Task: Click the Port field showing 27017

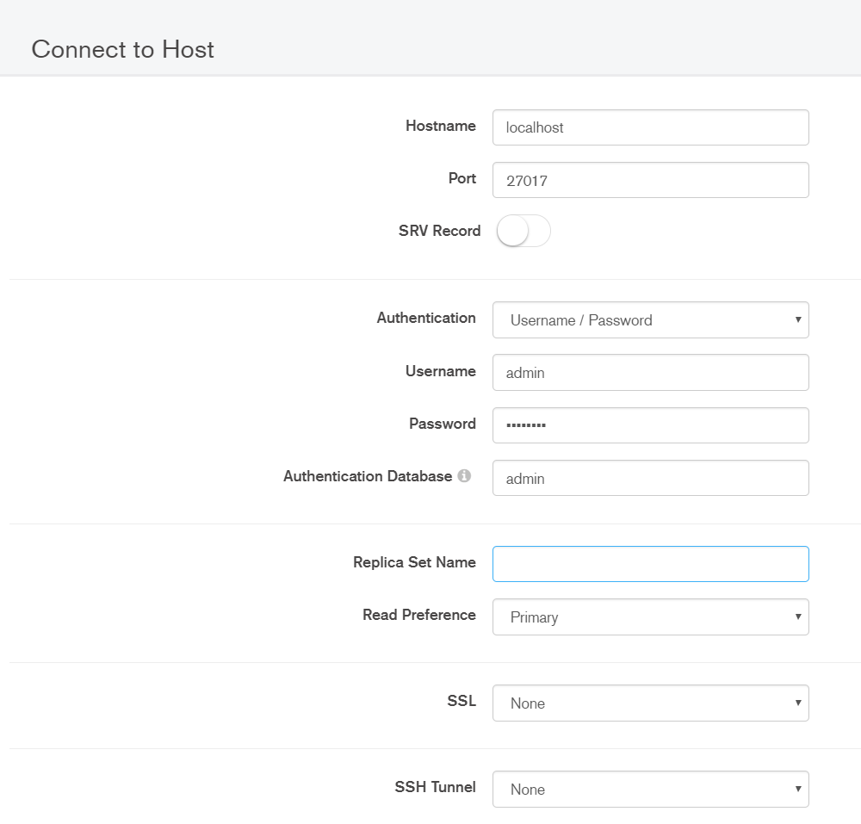Action: coord(650,180)
